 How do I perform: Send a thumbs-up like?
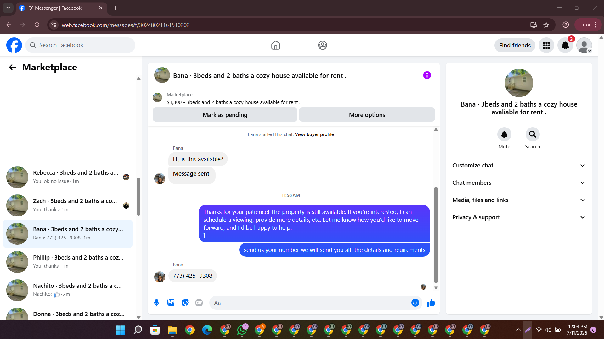click(431, 303)
